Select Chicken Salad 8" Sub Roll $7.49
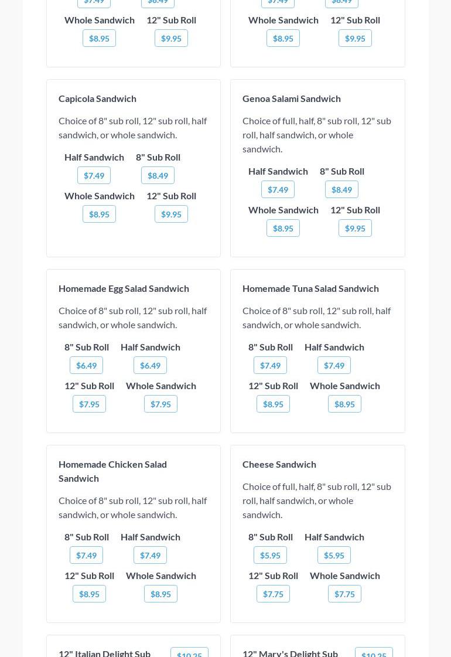The width and height of the screenshot is (451, 657). [86, 555]
